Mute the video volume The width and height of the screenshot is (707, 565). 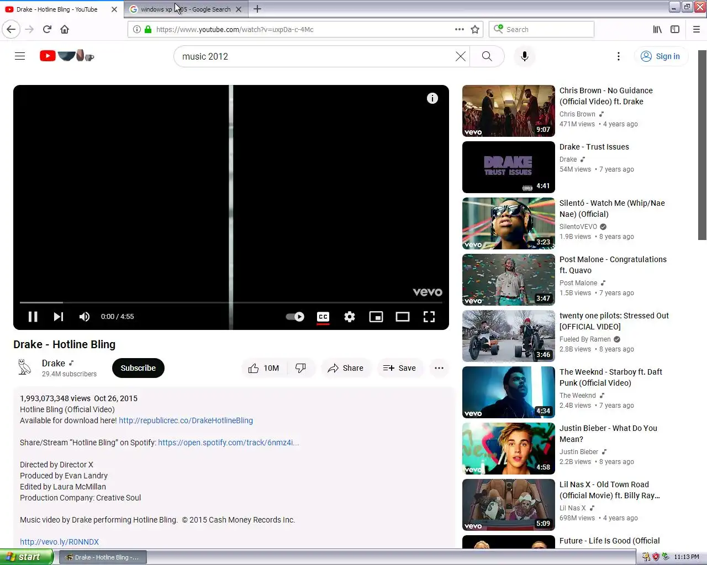[x=85, y=317]
